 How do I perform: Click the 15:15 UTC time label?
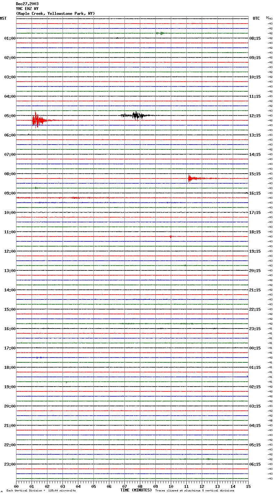tap(255, 174)
